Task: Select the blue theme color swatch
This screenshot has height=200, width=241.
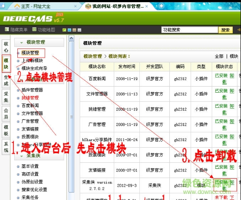Action: (x=69, y=30)
